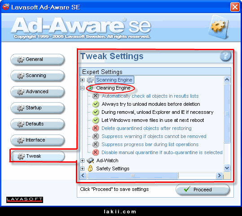
Task: Click the Expert Settings header text
Action: click(102, 72)
